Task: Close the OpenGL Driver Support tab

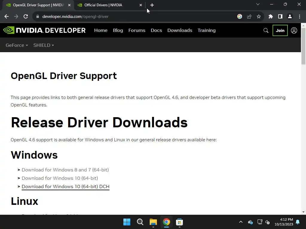Action: [x=69, y=5]
